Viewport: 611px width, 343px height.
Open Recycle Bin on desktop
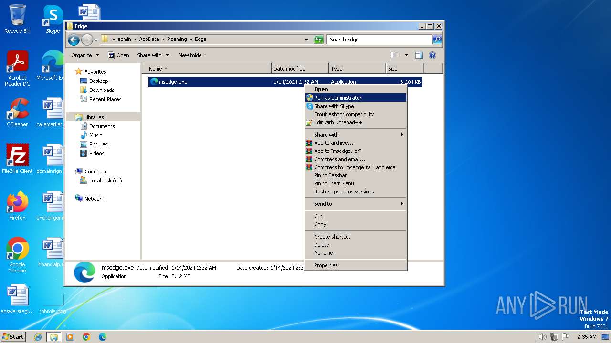point(17,20)
